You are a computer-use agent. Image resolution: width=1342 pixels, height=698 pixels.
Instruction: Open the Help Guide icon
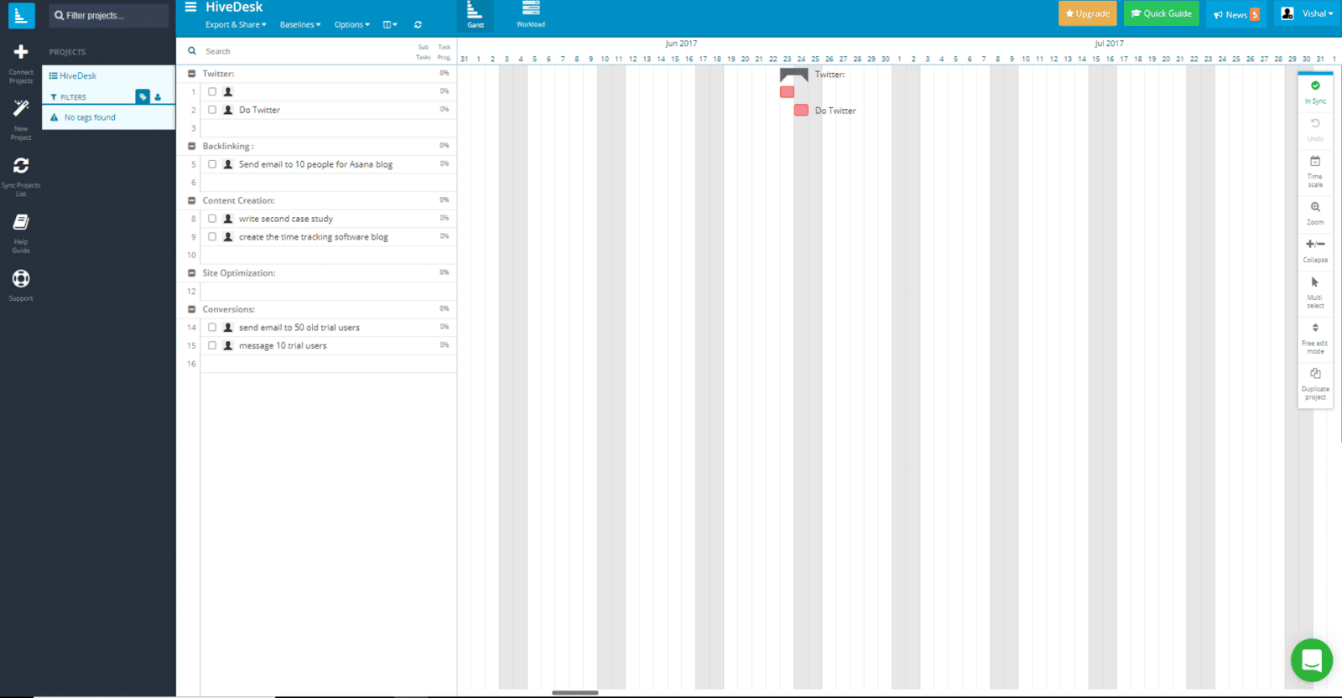click(x=21, y=222)
